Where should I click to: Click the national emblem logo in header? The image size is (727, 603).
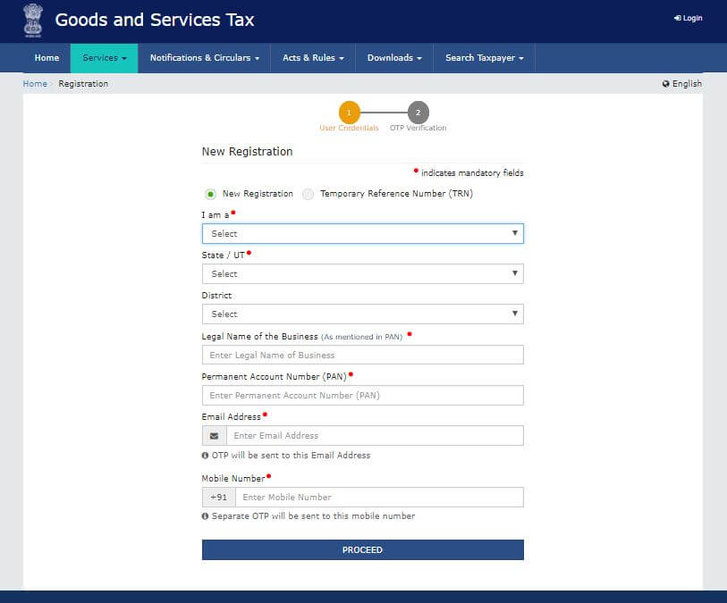(x=33, y=21)
